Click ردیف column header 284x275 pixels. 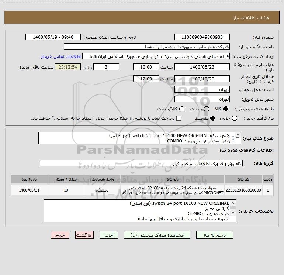pos(268,179)
